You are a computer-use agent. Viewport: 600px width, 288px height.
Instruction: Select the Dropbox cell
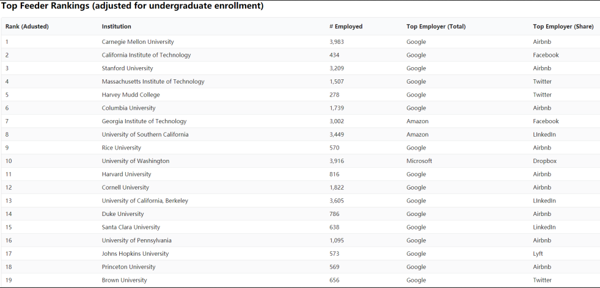click(544, 161)
